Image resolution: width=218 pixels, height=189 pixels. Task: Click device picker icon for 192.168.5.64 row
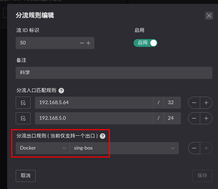click(x=23, y=103)
